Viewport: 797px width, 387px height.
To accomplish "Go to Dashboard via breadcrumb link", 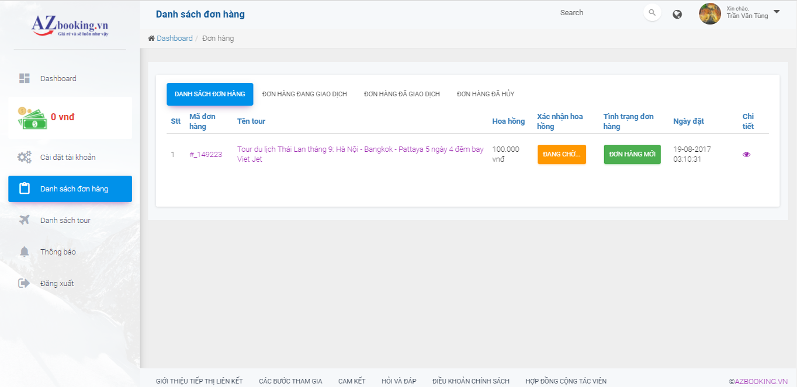I will [174, 39].
